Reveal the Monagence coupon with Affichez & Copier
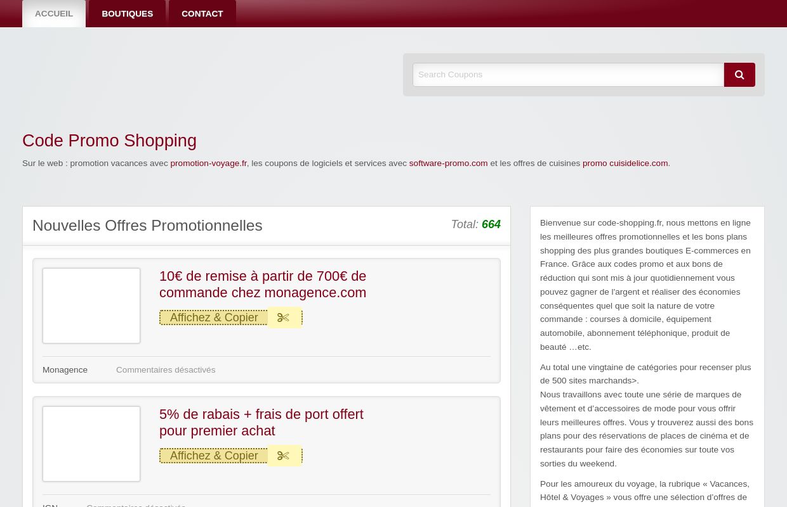 (x=214, y=318)
